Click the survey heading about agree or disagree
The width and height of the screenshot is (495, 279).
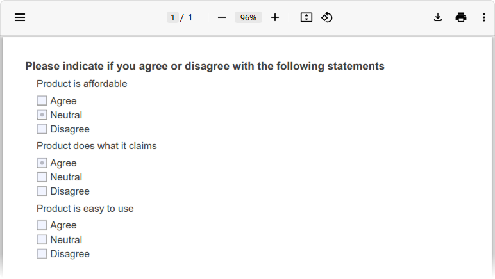coord(205,66)
